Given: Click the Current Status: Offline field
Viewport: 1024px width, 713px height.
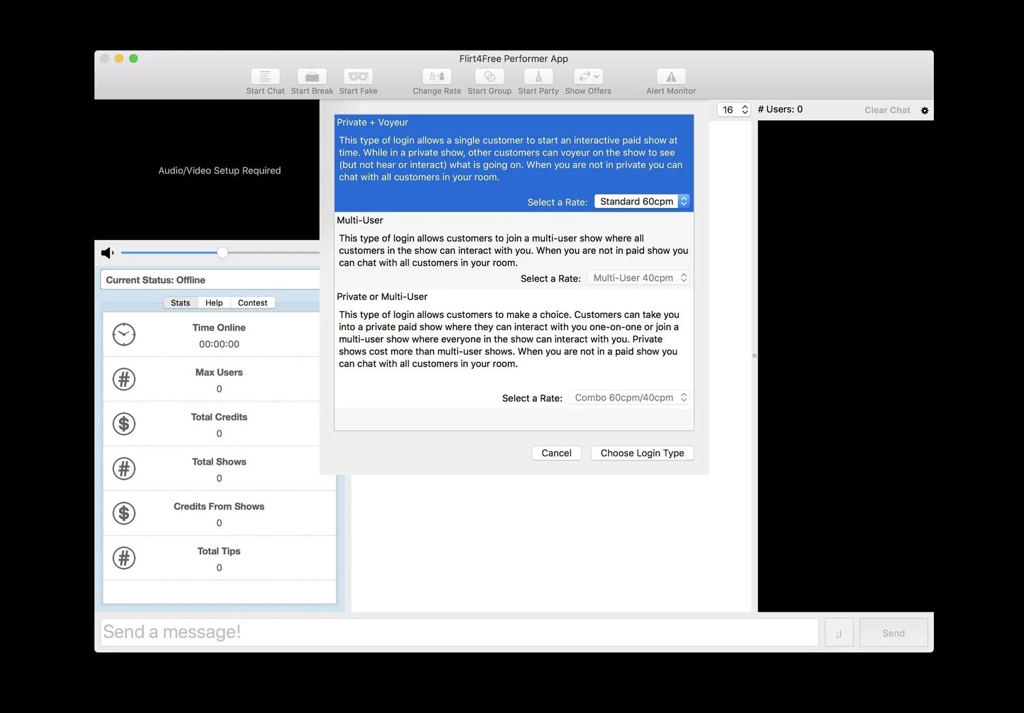Looking at the screenshot, I should click(x=210, y=280).
